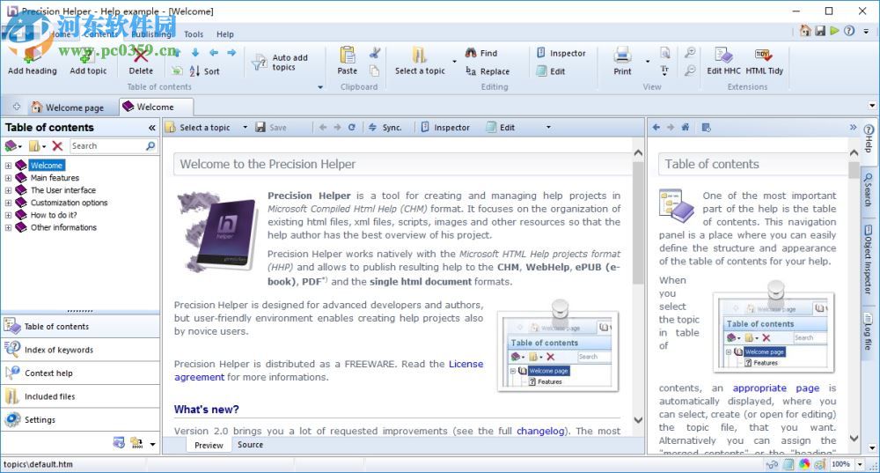880x473 pixels.
Task: Open the License agreement link
Action: 466,364
